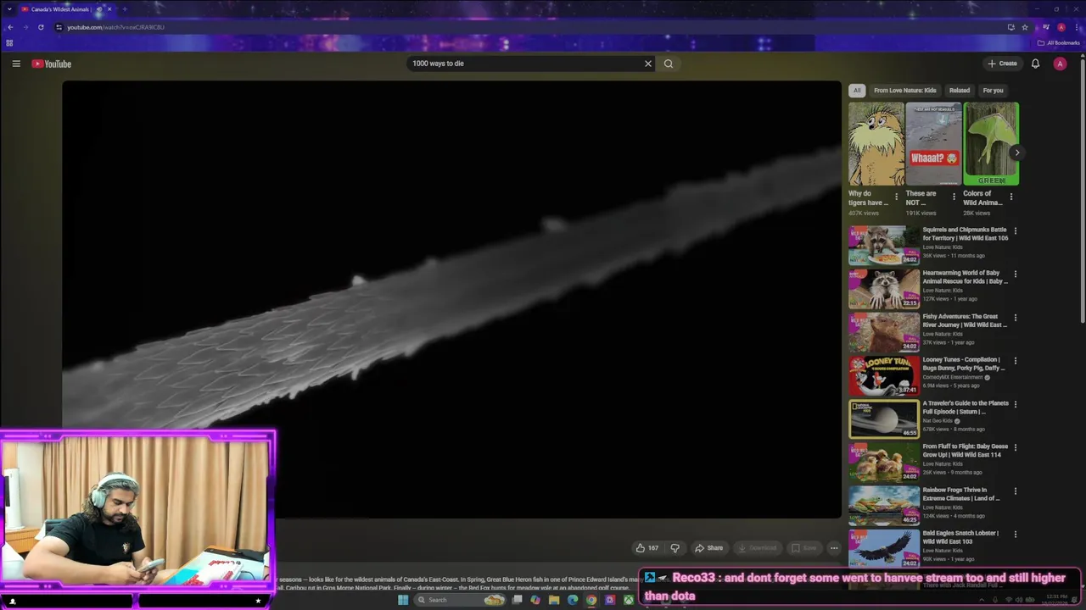
Task: Close the Canada's Wildest Animals tab
Action: click(x=109, y=9)
